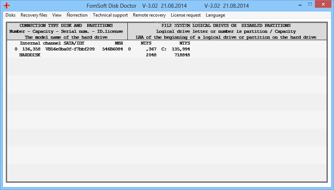Click the MBR partition type label

point(119,43)
